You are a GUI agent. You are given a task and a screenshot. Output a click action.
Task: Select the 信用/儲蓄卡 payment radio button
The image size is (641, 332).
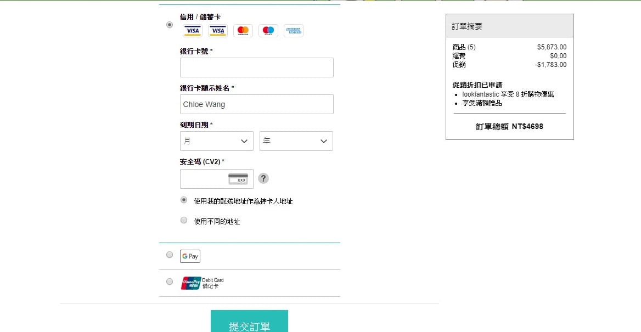click(169, 25)
